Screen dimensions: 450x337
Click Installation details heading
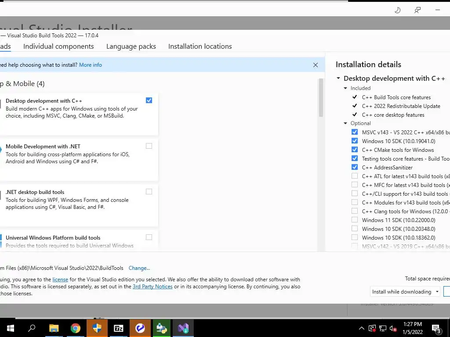pyautogui.click(x=369, y=65)
